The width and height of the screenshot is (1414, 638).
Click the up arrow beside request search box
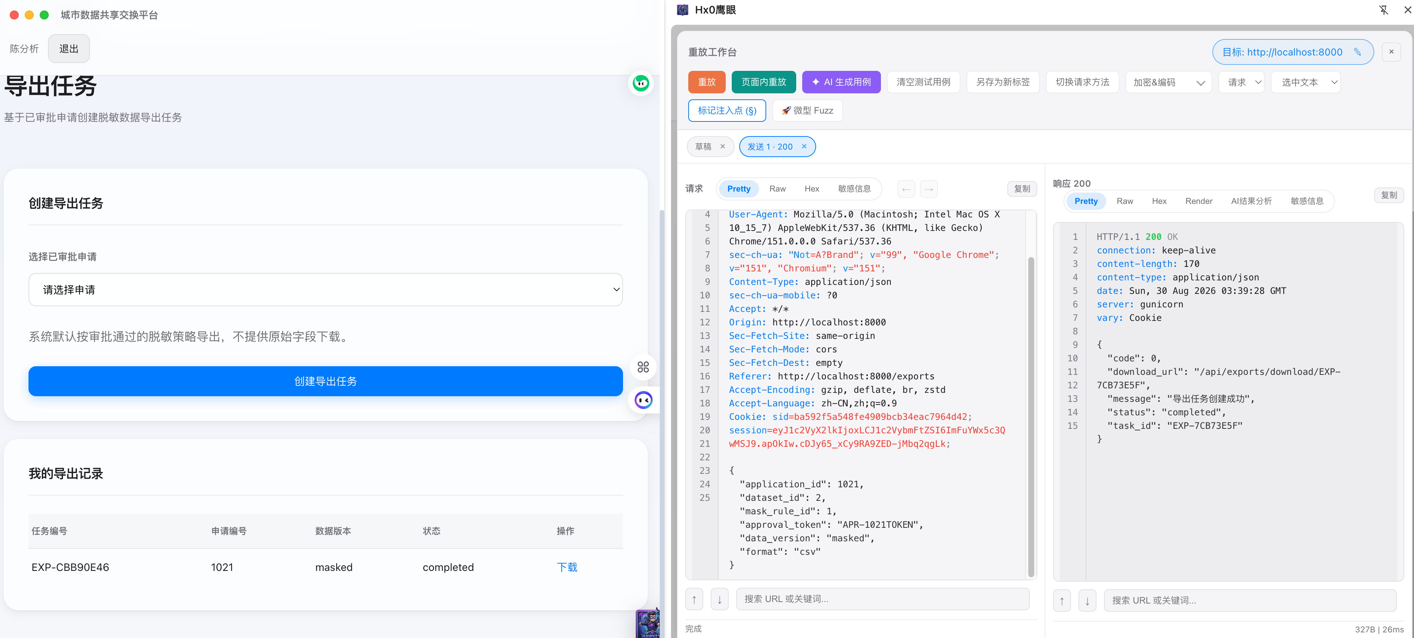click(694, 599)
